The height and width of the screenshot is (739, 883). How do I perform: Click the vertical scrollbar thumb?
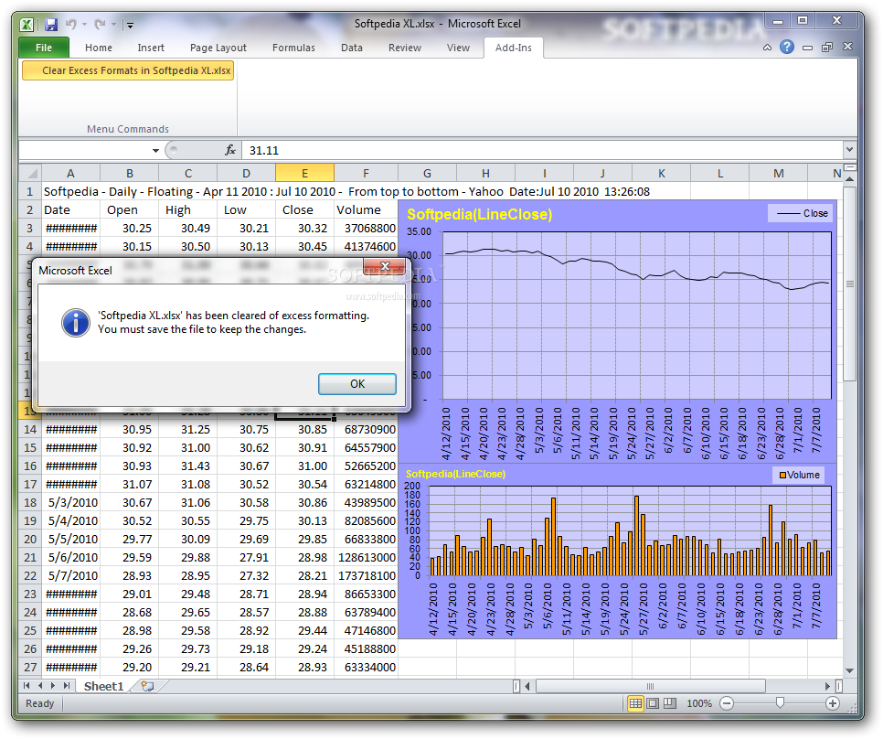[850, 284]
